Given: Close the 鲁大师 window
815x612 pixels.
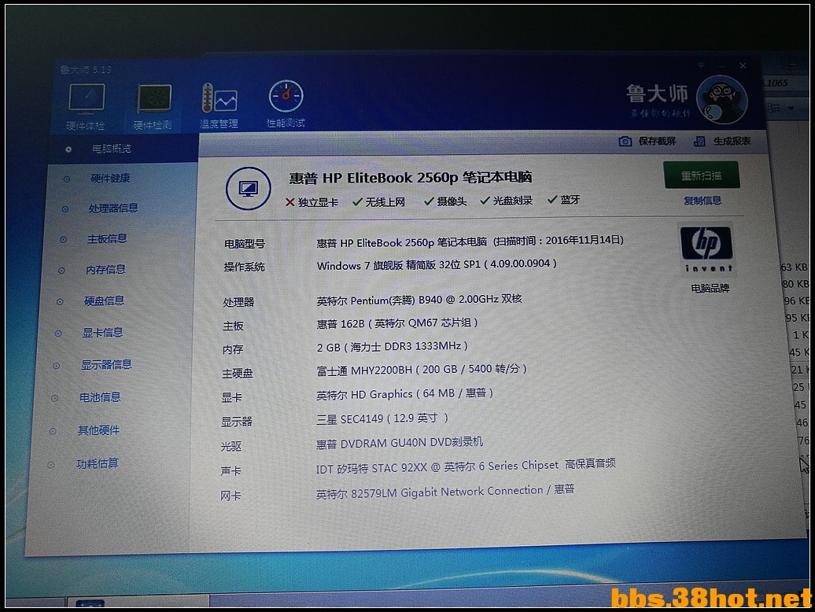Looking at the screenshot, I should (x=743, y=65).
